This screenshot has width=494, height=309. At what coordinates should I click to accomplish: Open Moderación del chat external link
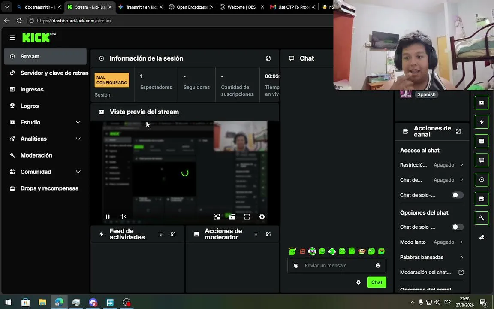tap(461, 272)
